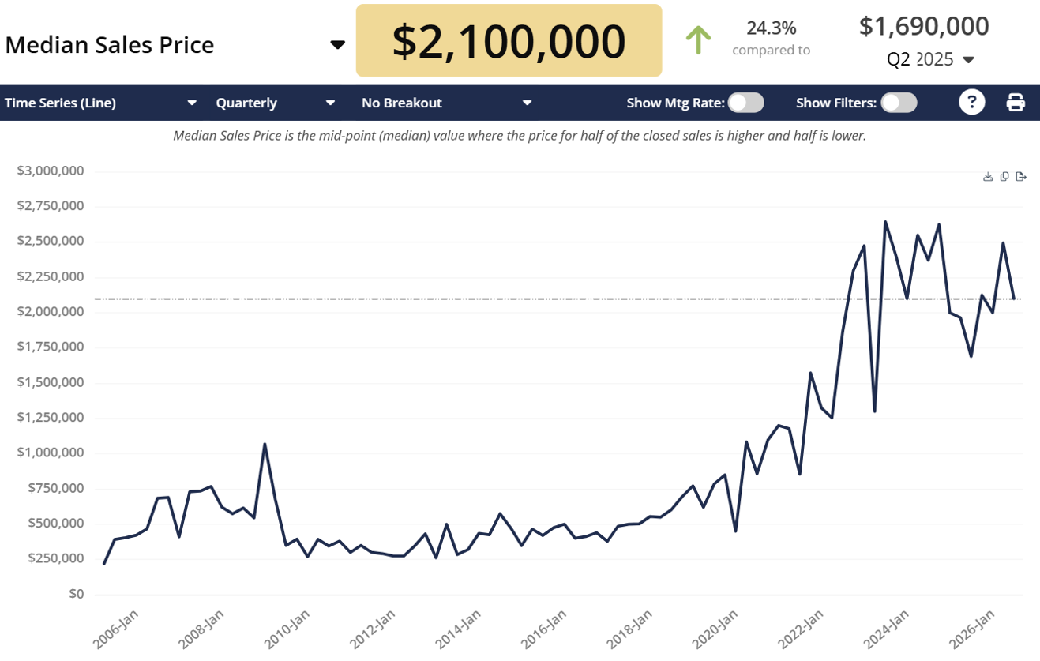This screenshot has width=1040, height=661.
Task: Click the $3,000,000 y-axis label
Action: point(51,171)
